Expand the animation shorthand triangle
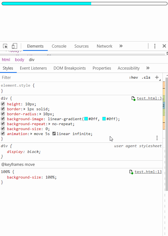 click(x=32, y=134)
